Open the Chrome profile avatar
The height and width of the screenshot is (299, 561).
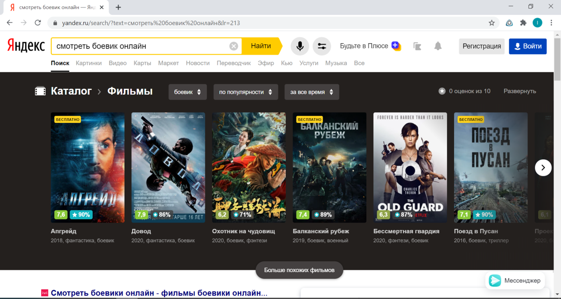[537, 23]
